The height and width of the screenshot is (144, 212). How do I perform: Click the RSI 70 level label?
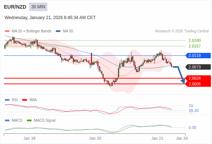[191, 106]
